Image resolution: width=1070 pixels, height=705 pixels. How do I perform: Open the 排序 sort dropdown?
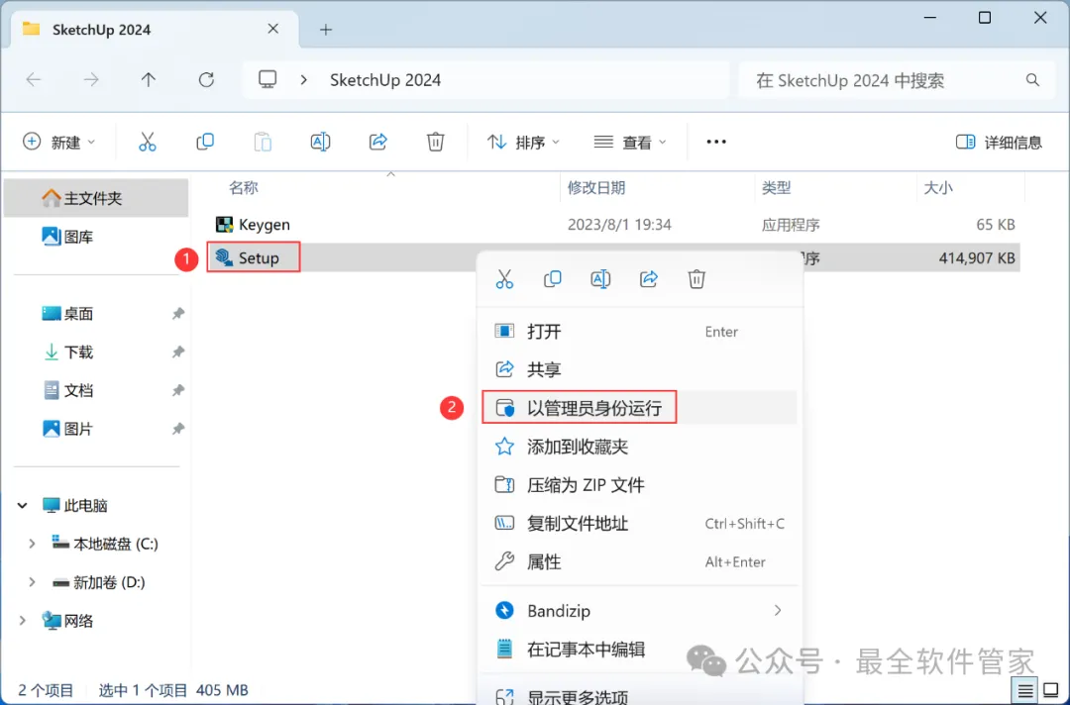pyautogui.click(x=523, y=142)
